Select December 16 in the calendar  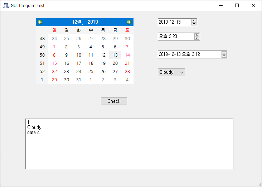(66, 63)
